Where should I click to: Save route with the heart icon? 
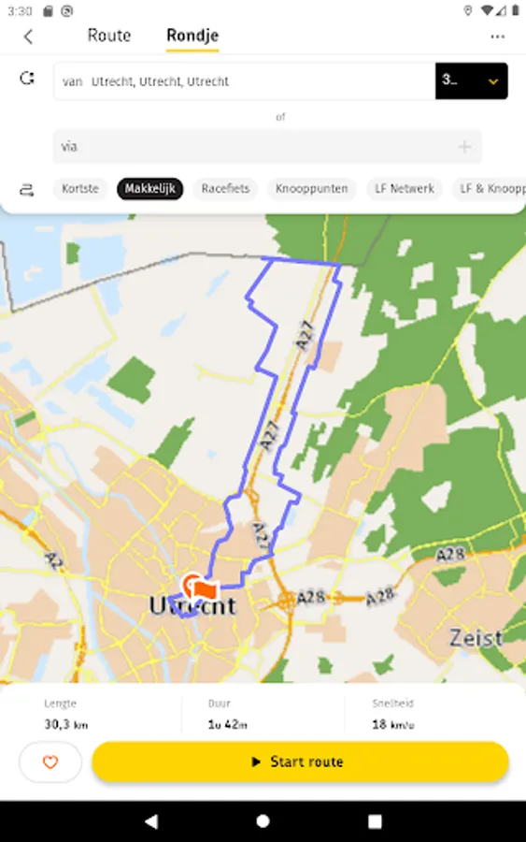tap(50, 762)
